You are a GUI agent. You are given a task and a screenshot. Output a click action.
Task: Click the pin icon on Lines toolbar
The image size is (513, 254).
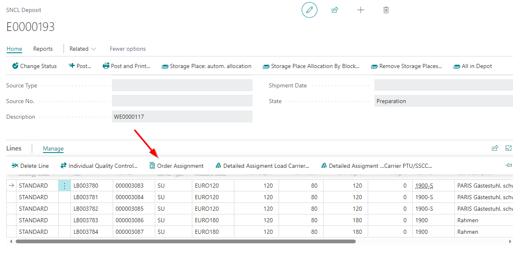(508, 165)
